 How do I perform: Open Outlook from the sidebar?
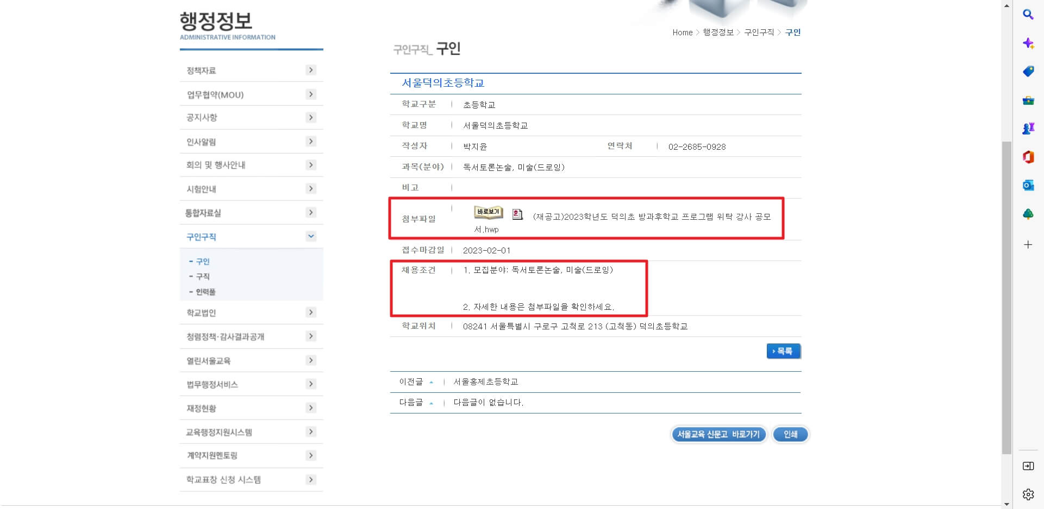(1028, 185)
